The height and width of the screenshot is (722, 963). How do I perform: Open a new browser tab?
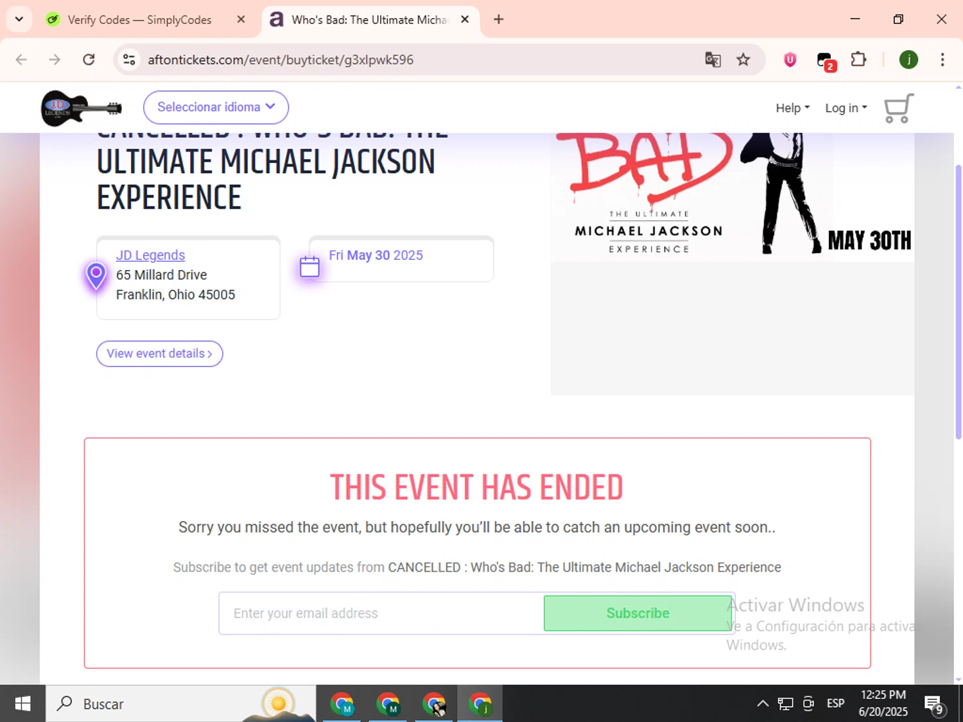(x=498, y=19)
